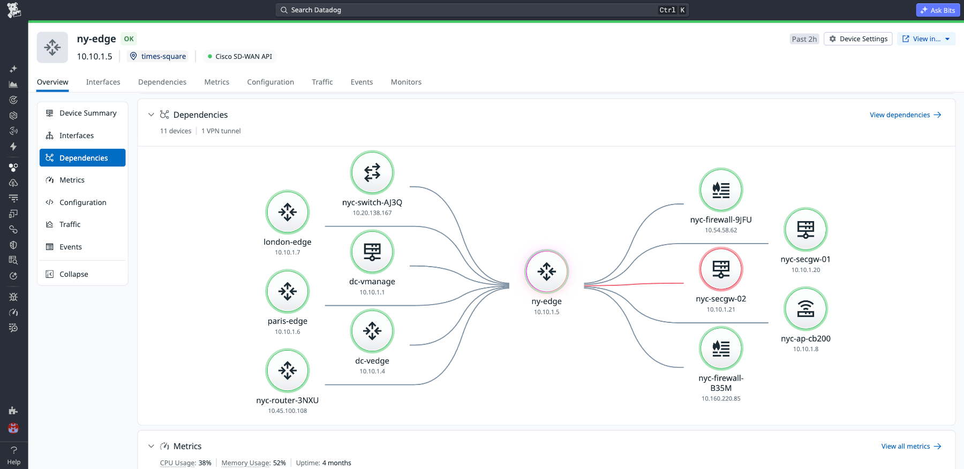
Task: Open the Past 2h time range selector
Action: (x=804, y=39)
